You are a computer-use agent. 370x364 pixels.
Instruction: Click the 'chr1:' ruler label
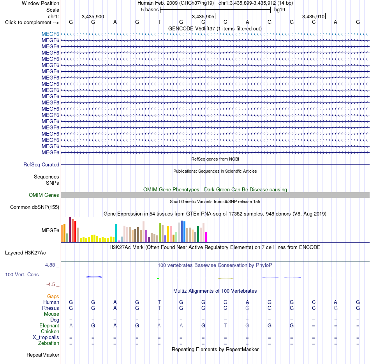point(53,16)
